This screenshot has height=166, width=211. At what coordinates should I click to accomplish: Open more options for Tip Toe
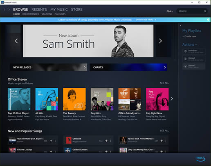(x=166, y=141)
